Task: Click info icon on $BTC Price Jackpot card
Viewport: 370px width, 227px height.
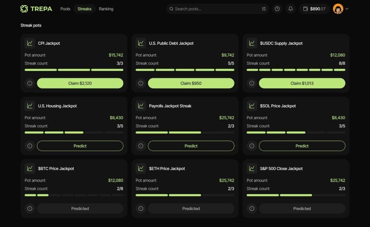Action: [x=30, y=209]
